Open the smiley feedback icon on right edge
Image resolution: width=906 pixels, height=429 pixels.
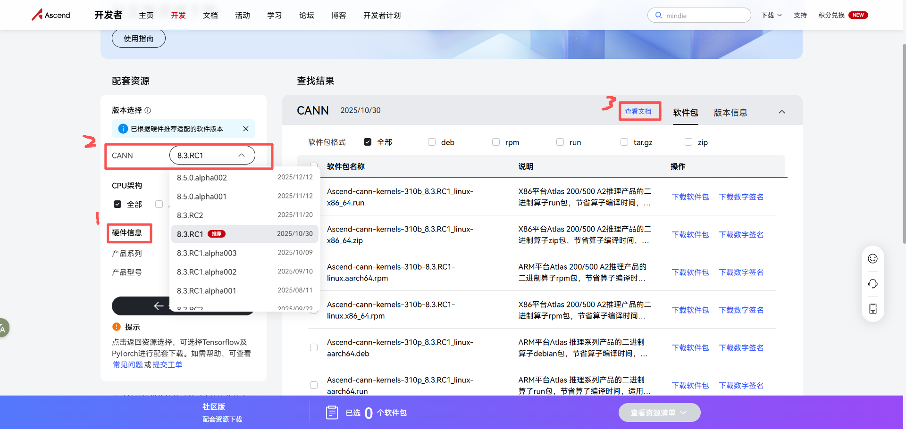tap(872, 258)
